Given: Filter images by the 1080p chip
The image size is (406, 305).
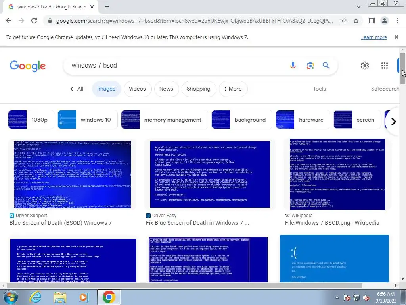Looking at the screenshot, I should tap(31, 120).
